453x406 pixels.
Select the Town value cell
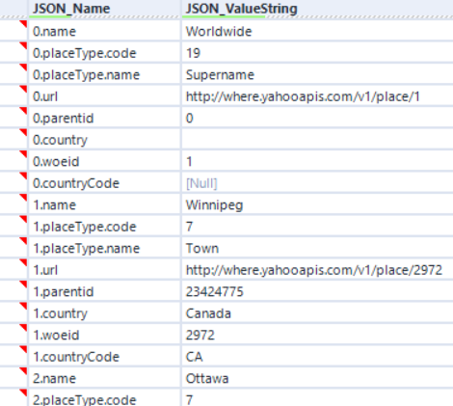click(x=317, y=248)
